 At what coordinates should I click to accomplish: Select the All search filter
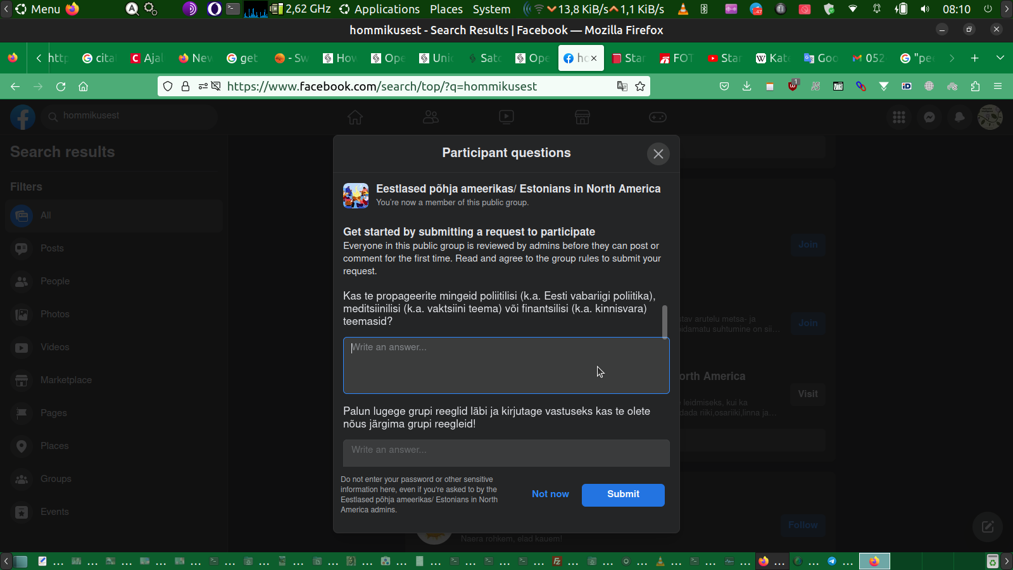click(x=114, y=215)
